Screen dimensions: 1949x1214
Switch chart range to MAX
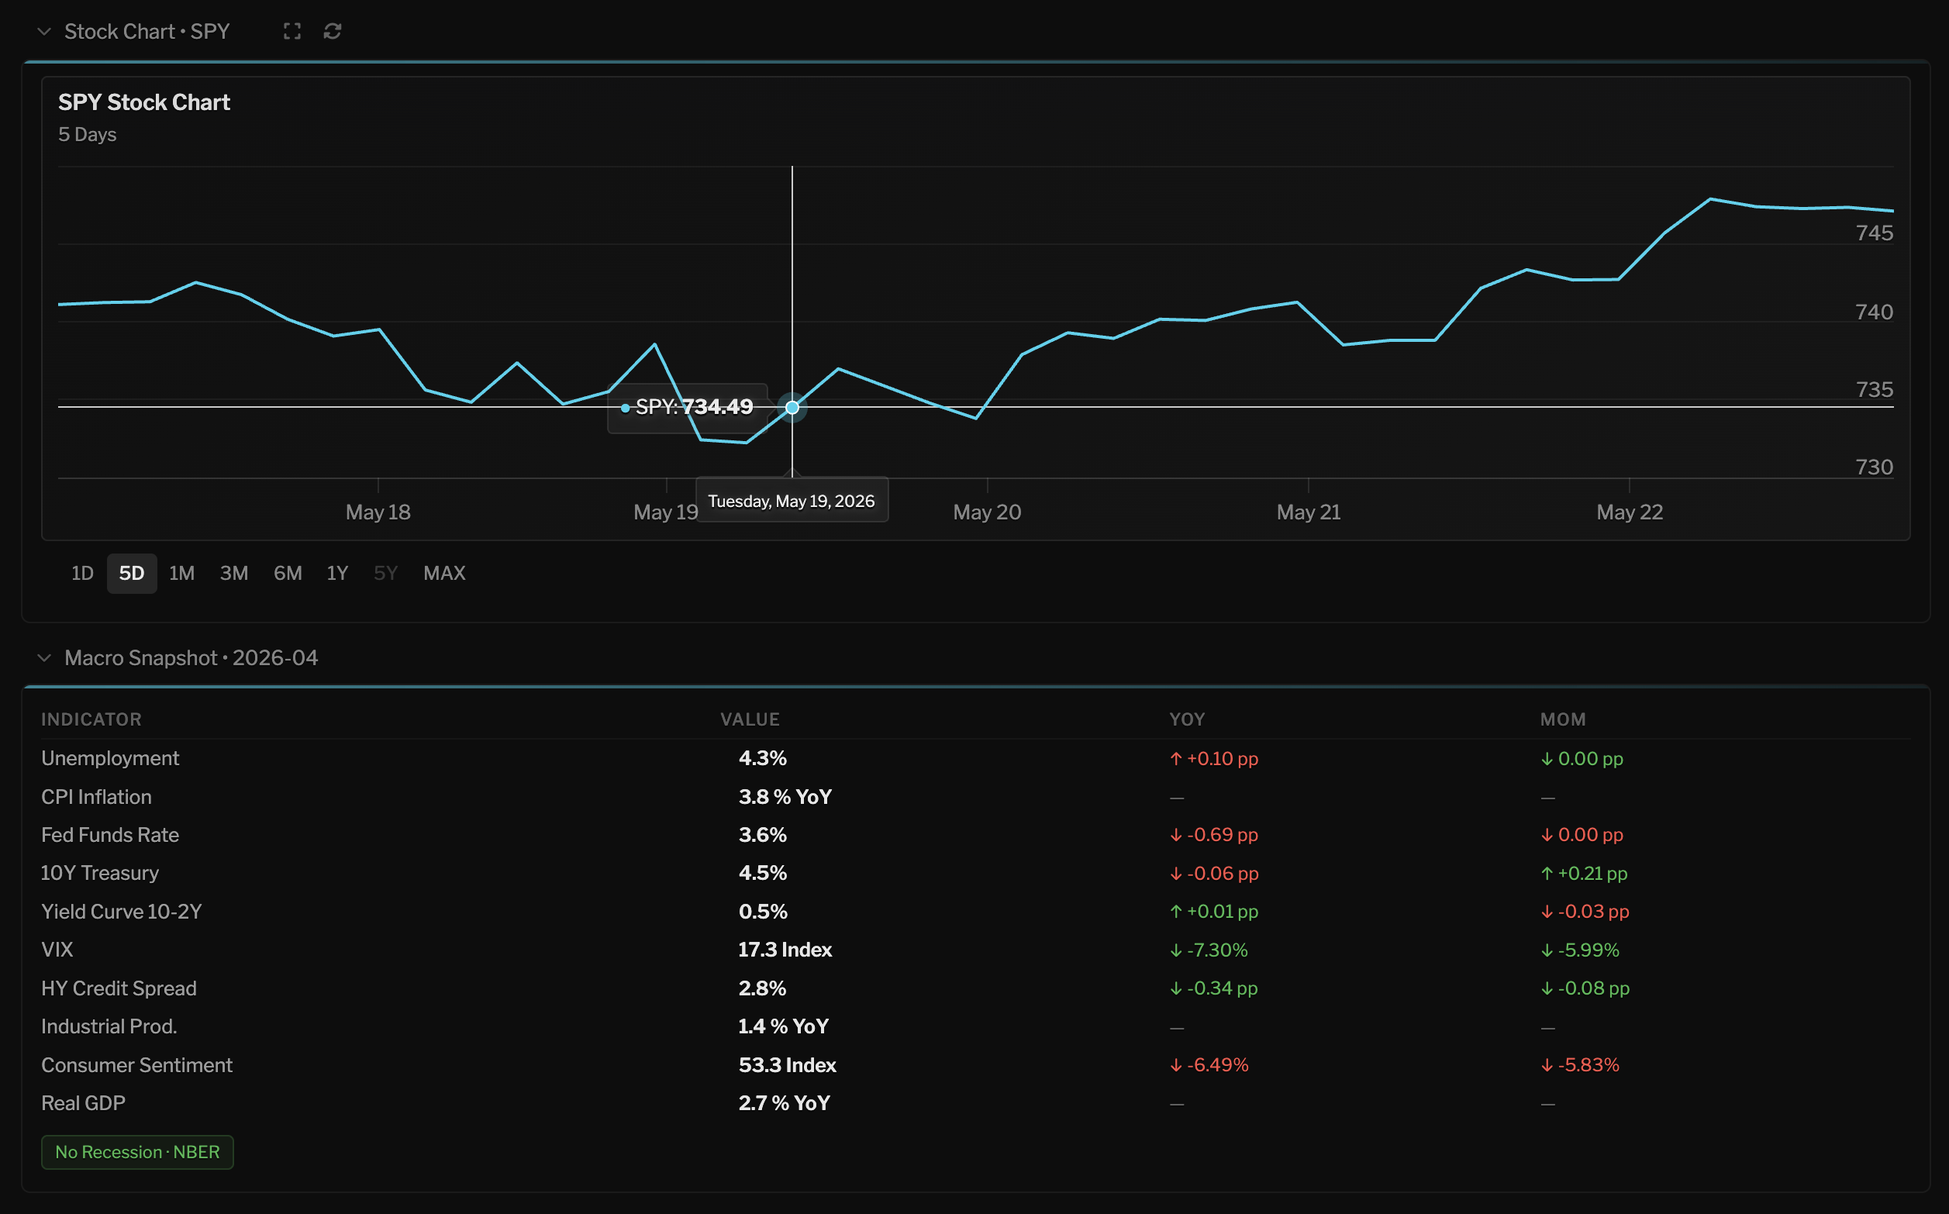point(445,574)
